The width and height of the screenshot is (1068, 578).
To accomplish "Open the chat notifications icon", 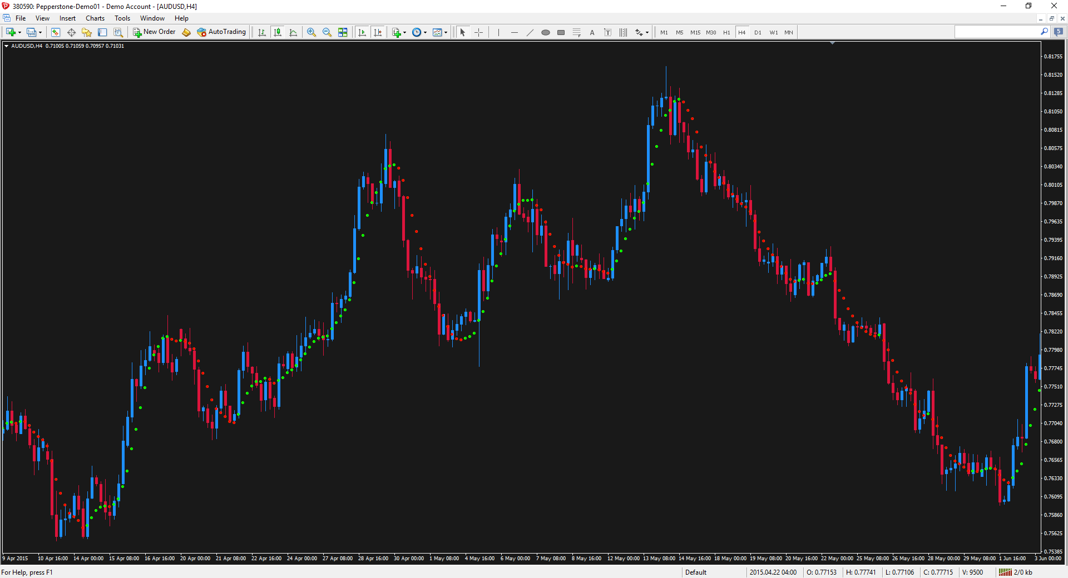I will (1059, 32).
